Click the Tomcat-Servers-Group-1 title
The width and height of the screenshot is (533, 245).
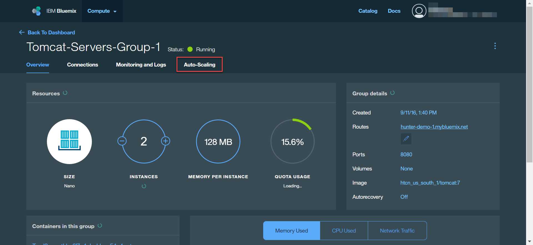(93, 47)
